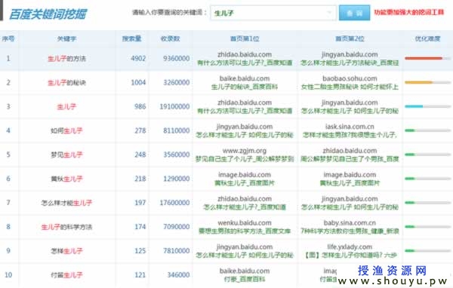Open keyword 付笛生儿子

pyautogui.click(x=66, y=275)
